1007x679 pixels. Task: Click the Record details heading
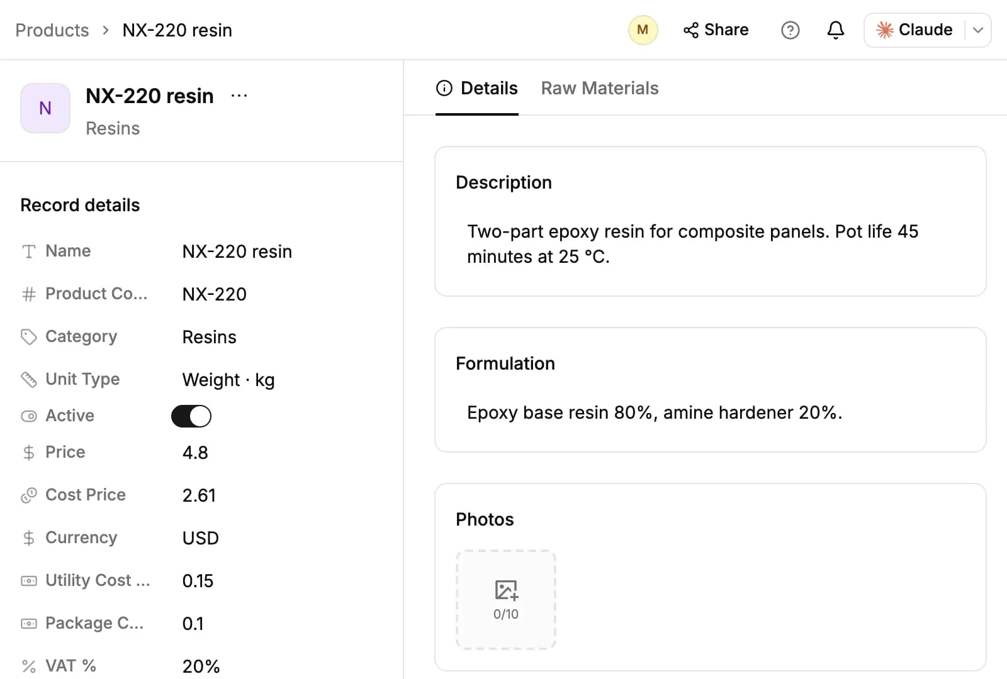80,205
